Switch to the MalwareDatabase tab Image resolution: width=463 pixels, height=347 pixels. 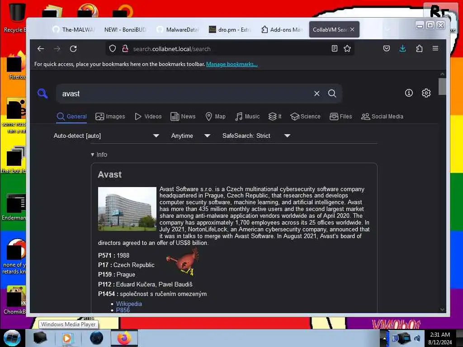click(178, 29)
